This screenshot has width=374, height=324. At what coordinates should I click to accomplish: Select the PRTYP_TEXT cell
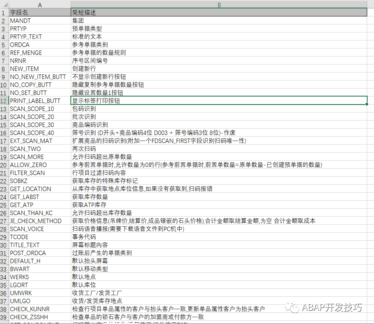coord(40,36)
